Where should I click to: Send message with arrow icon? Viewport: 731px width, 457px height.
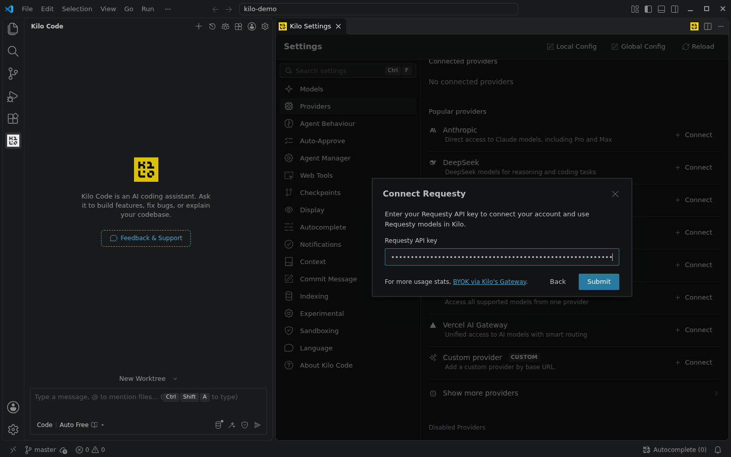(257, 425)
